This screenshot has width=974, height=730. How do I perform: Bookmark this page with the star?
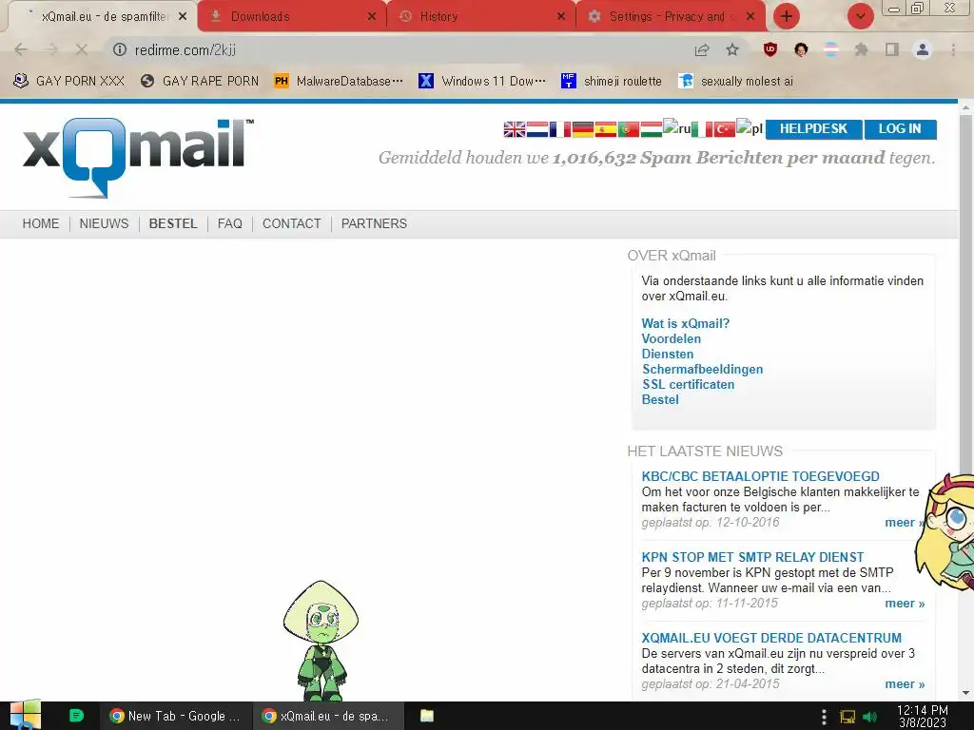coord(732,49)
